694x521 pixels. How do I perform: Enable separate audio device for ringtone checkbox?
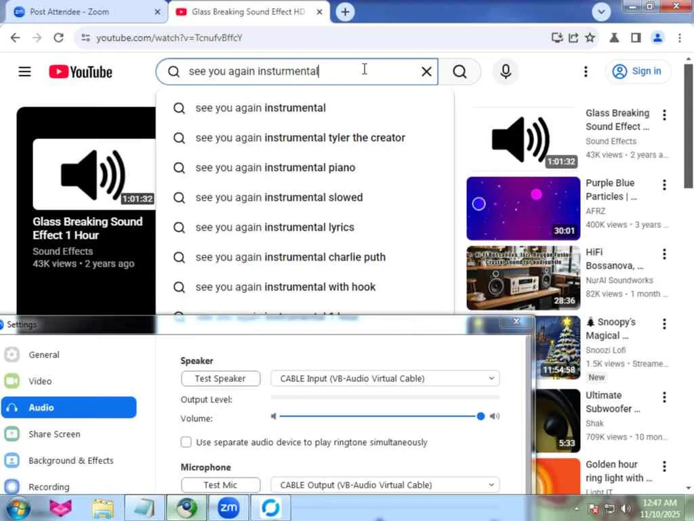[x=186, y=442]
